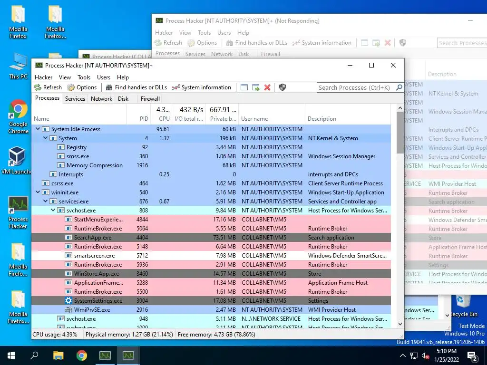Viewport: 487px width, 365px height.
Task: Select the Memory Compression row
Action: pyautogui.click(x=211, y=165)
